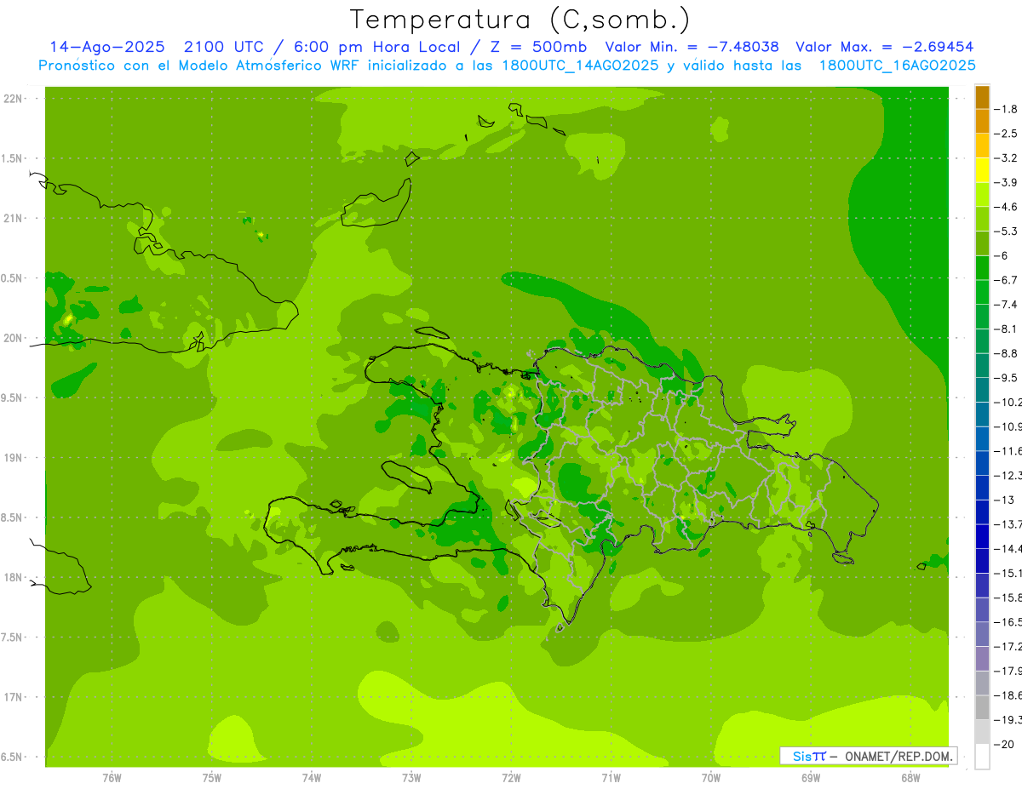Click the "-18.6" colorbar label

pos(1008,695)
